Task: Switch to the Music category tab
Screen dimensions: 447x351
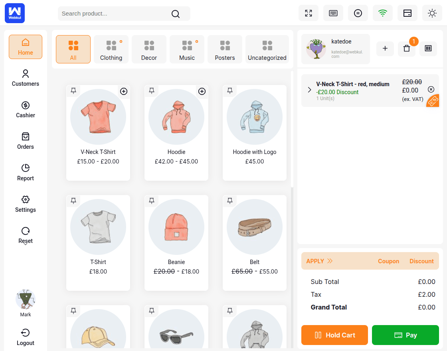Action: click(x=187, y=49)
